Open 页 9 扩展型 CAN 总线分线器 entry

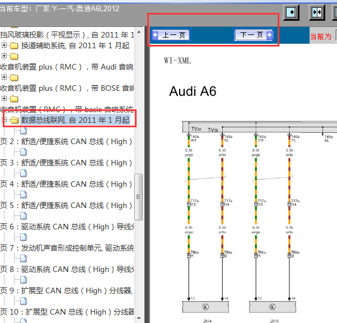coord(67,290)
